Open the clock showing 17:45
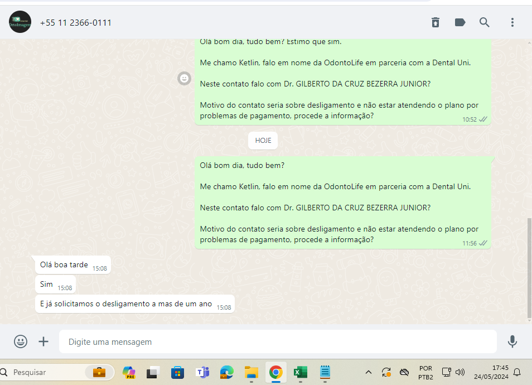Viewport: 532px width, 385px height. 491,372
